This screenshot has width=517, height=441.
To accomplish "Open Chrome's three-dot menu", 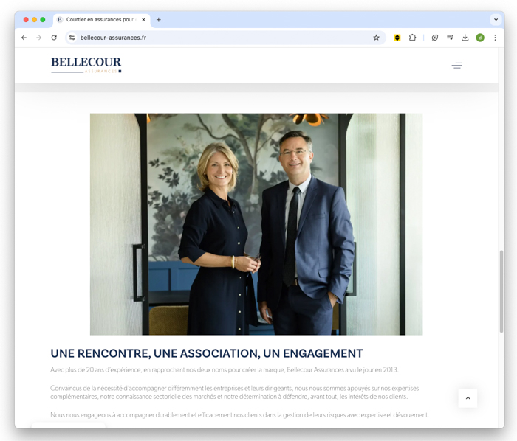I will 495,38.
